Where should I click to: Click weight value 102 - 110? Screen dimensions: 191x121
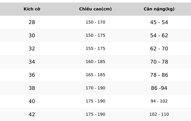coord(159,114)
